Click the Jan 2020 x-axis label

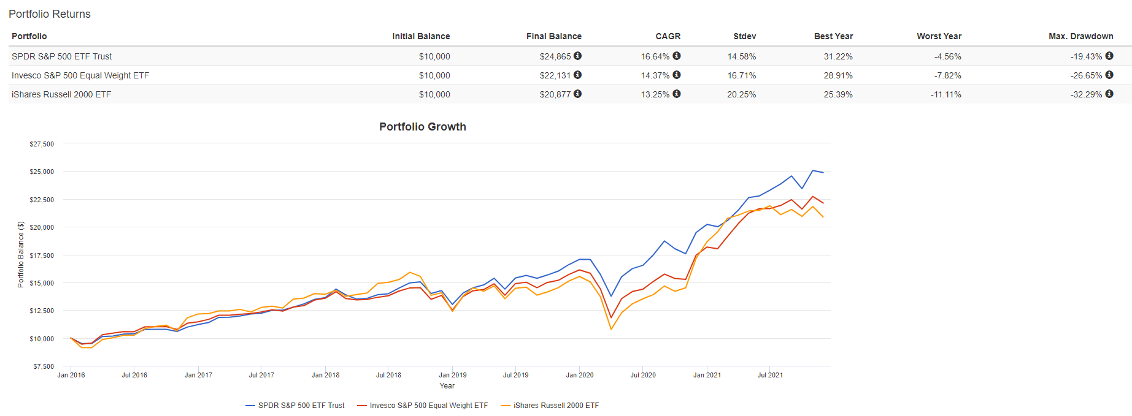(579, 375)
